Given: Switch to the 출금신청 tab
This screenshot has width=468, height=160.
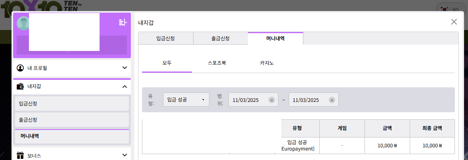Looking at the screenshot, I should [221, 39].
